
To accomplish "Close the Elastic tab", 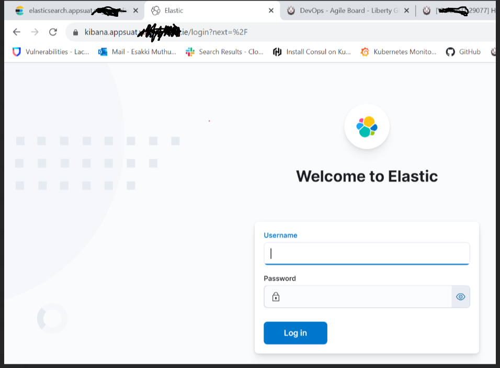I will click(x=271, y=10).
